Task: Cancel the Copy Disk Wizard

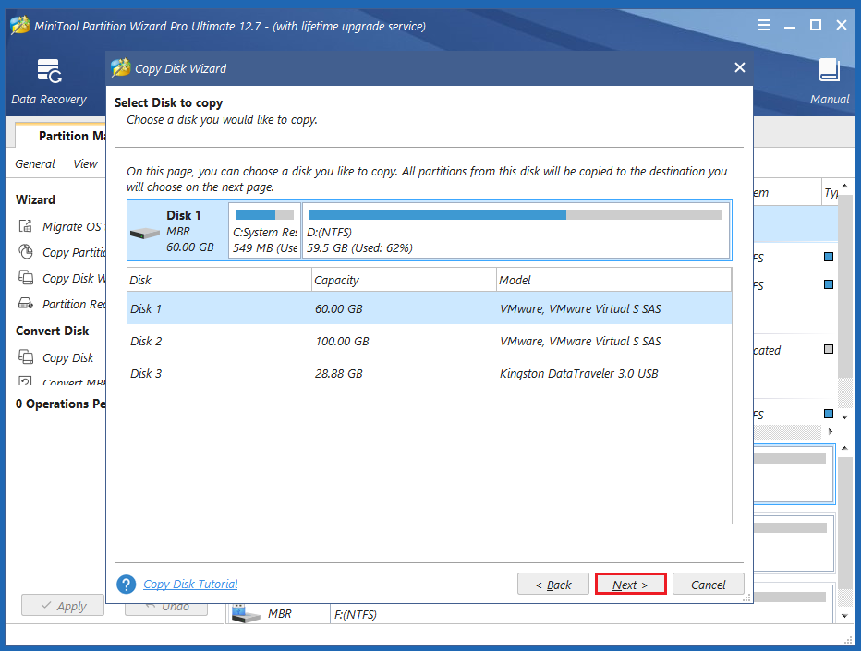Action: [708, 584]
